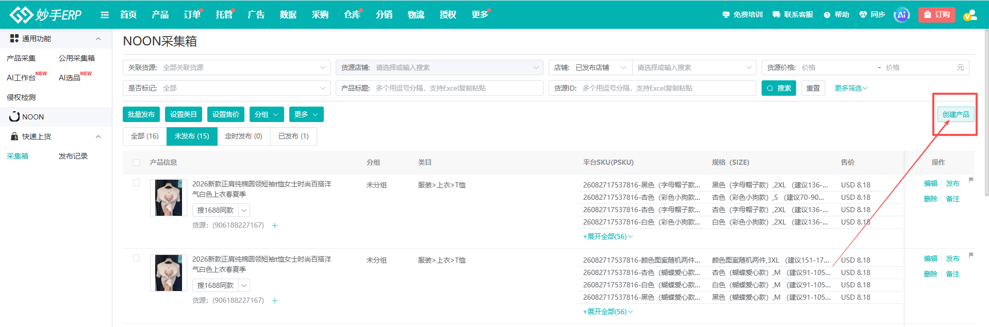Open the 更多 dropdown button in toolbar

pyautogui.click(x=306, y=114)
